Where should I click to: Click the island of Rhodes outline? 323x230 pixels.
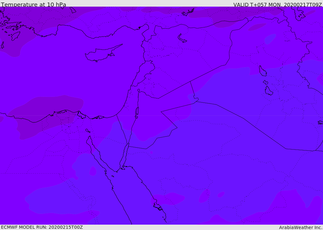(x=15, y=36)
